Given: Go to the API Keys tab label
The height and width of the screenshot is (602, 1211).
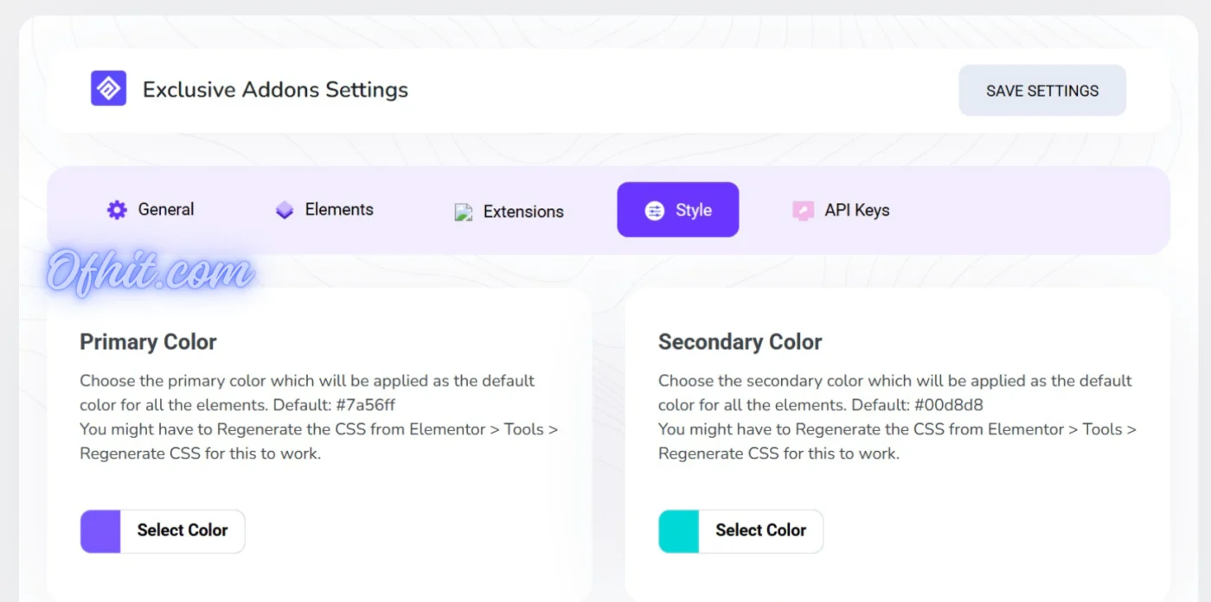Looking at the screenshot, I should point(857,211).
